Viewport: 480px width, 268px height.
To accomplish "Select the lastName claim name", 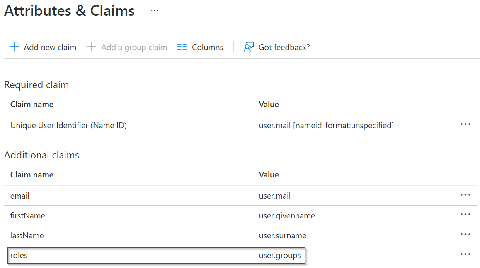I will coord(27,235).
